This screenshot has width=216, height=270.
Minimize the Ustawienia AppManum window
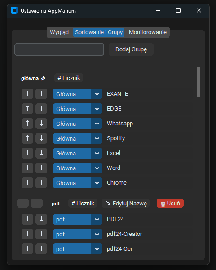click(x=158, y=10)
